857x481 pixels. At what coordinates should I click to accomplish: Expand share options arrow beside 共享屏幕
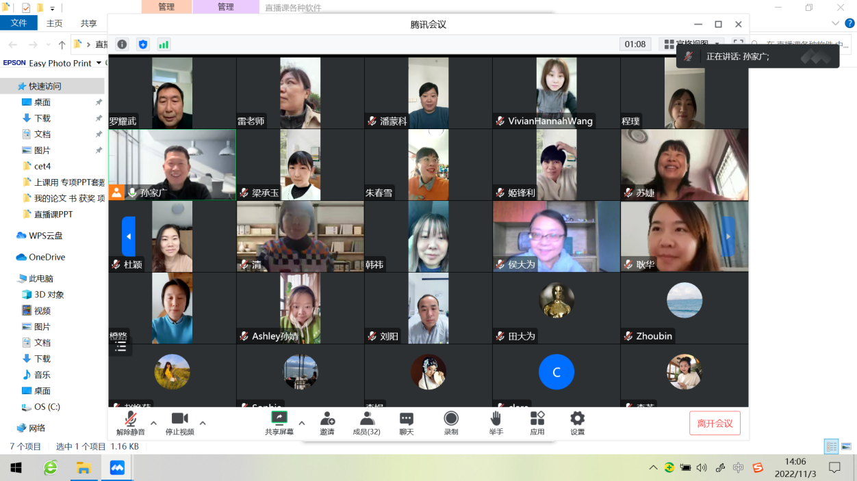[301, 423]
